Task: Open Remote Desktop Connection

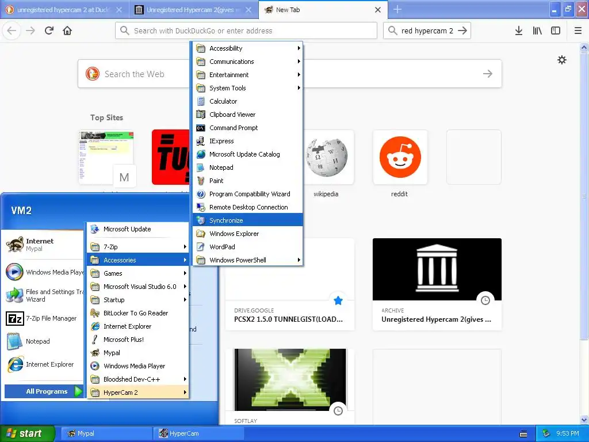Action: pyautogui.click(x=247, y=207)
